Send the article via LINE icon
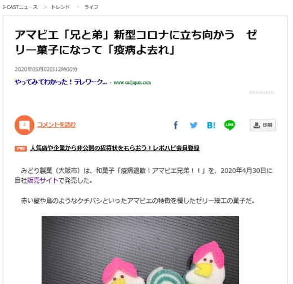 (229, 125)
